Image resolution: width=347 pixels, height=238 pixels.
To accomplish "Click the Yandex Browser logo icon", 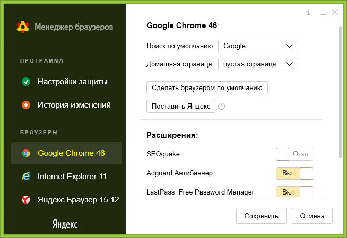I will 26,200.
